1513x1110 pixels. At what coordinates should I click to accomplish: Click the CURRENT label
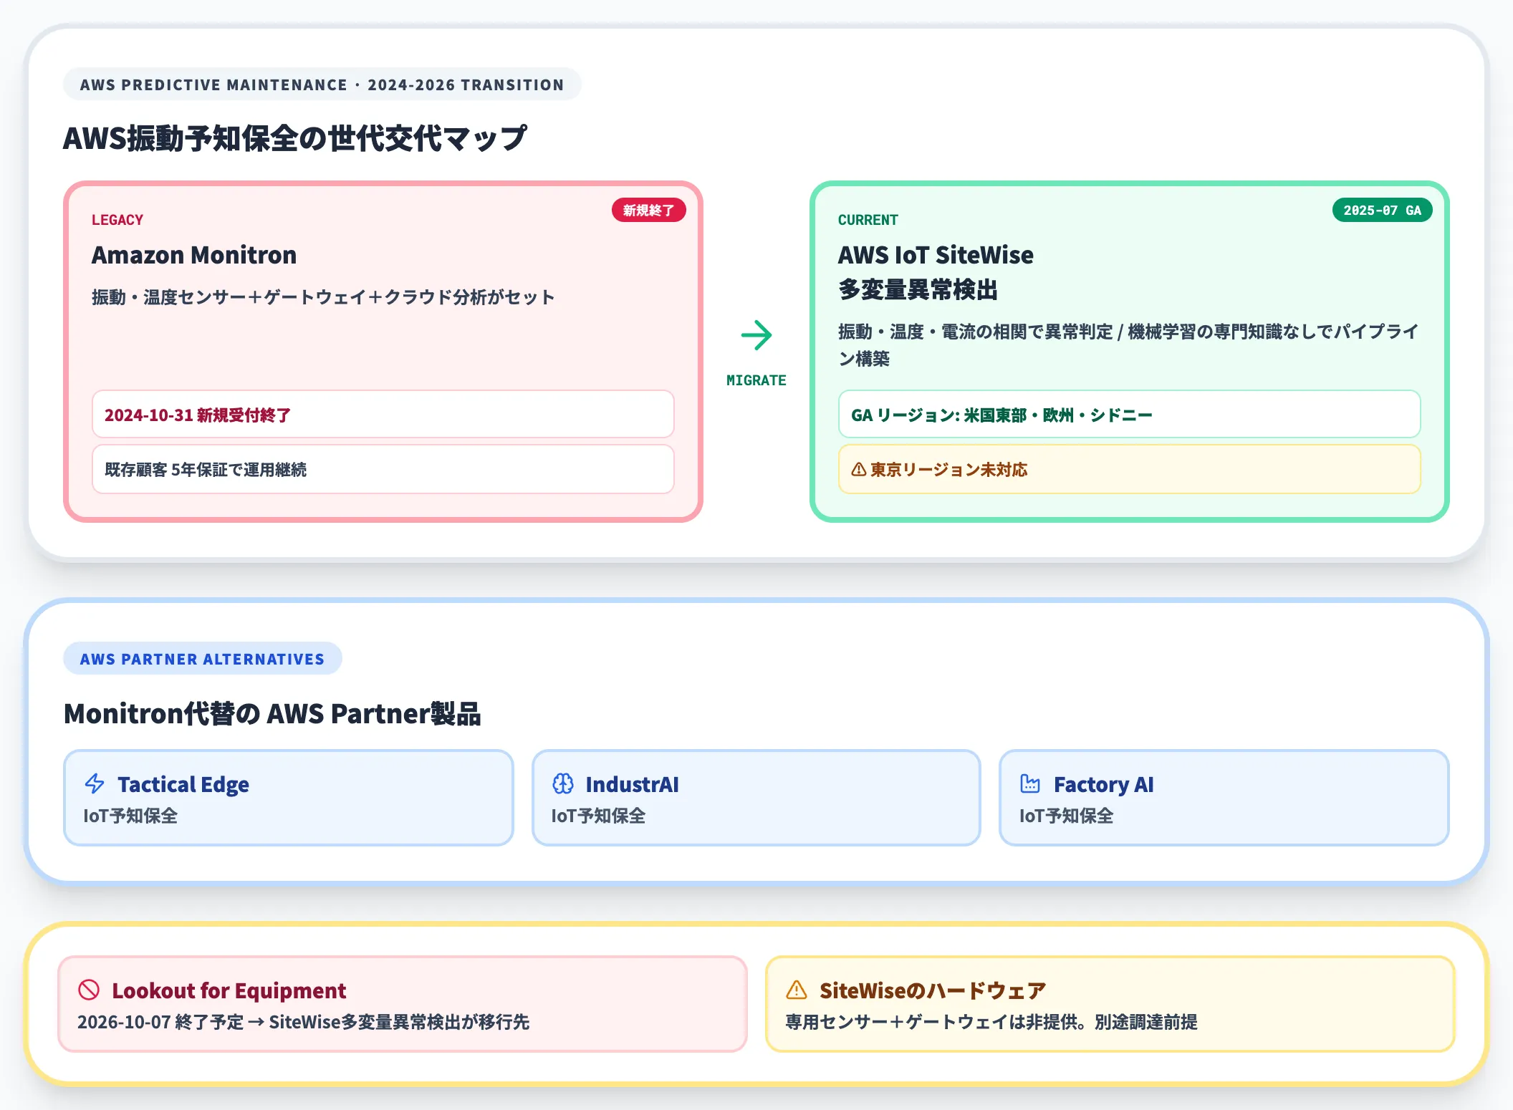868,220
